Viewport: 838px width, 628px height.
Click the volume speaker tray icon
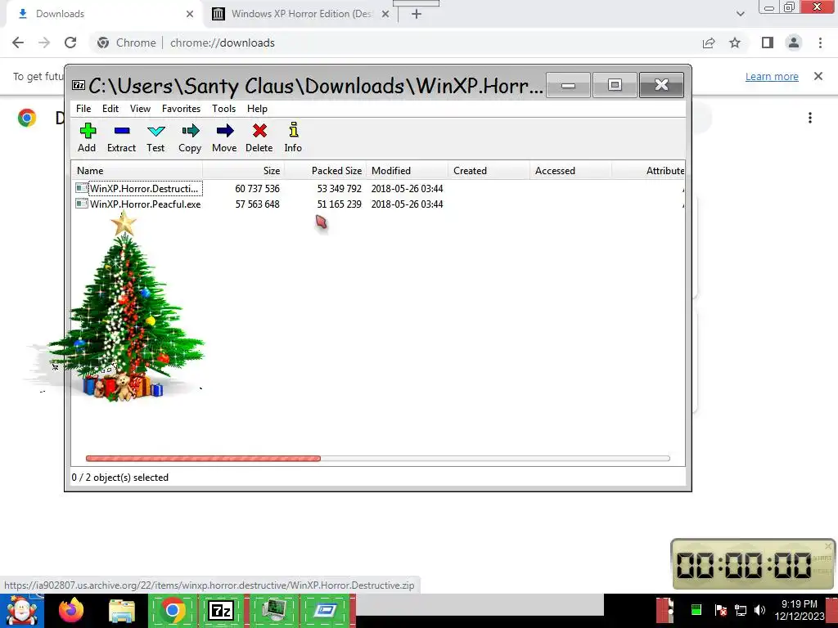(x=759, y=610)
